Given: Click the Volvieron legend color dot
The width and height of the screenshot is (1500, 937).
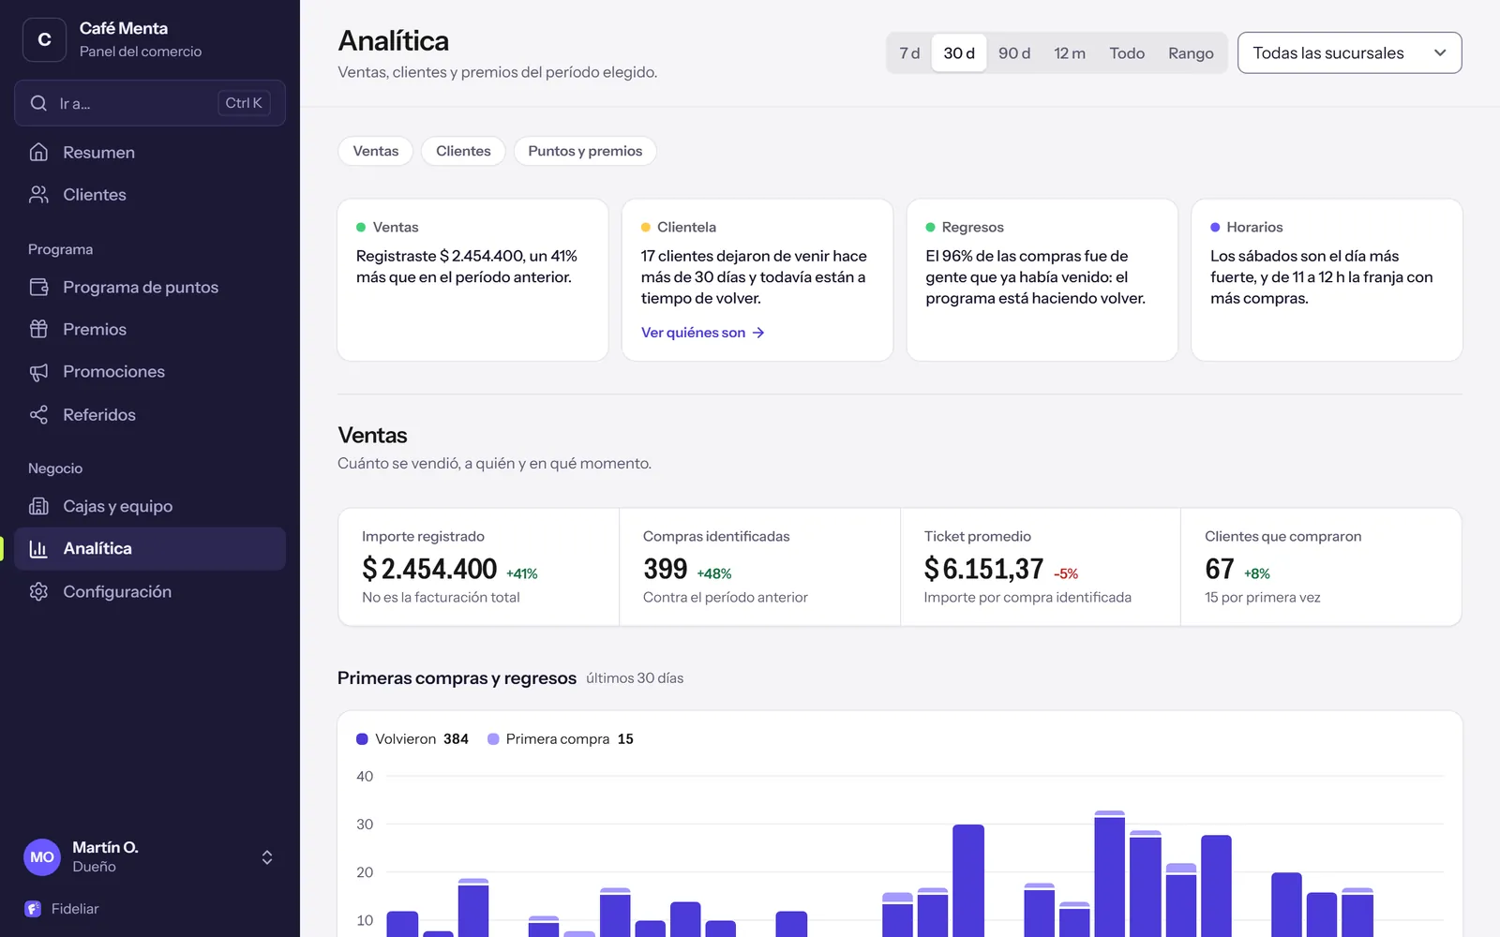Looking at the screenshot, I should point(362,739).
